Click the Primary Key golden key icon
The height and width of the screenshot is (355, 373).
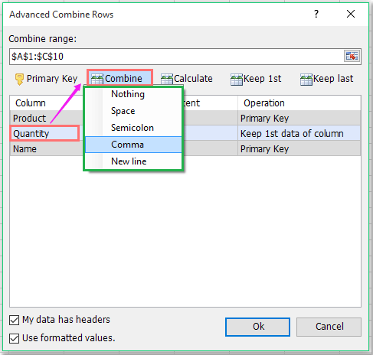[x=19, y=79]
